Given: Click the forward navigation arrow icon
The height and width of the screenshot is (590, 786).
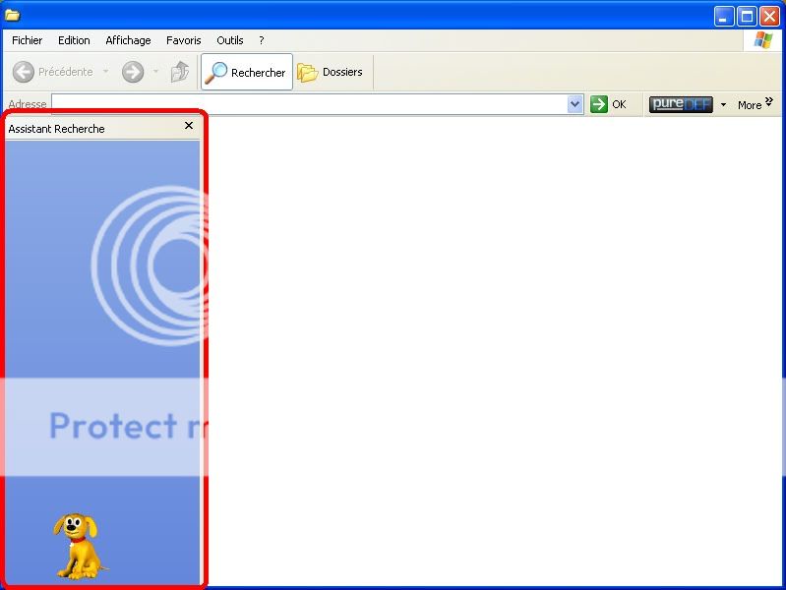Looking at the screenshot, I should (x=133, y=72).
